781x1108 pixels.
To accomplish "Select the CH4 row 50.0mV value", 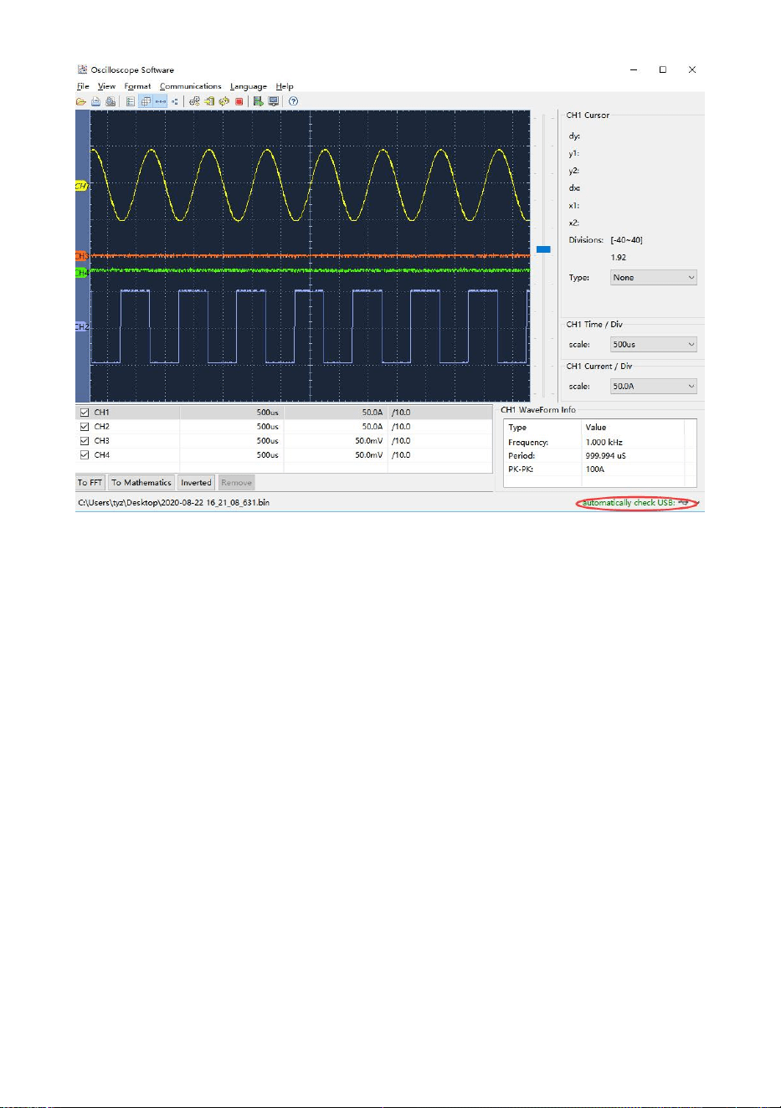I will (x=368, y=455).
